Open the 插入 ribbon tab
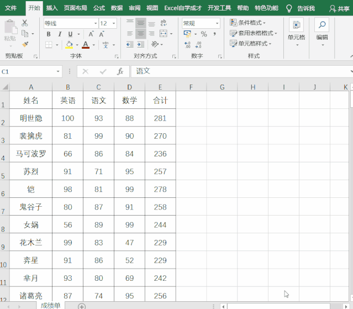This screenshot has width=353, height=309. (x=52, y=8)
